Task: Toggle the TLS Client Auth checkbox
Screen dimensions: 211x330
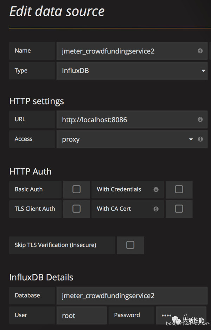Action: coord(76,209)
